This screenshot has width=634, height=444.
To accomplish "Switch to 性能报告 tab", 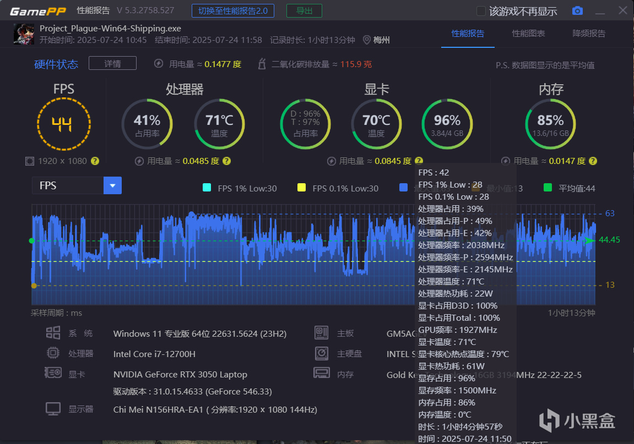I will pyautogui.click(x=468, y=34).
